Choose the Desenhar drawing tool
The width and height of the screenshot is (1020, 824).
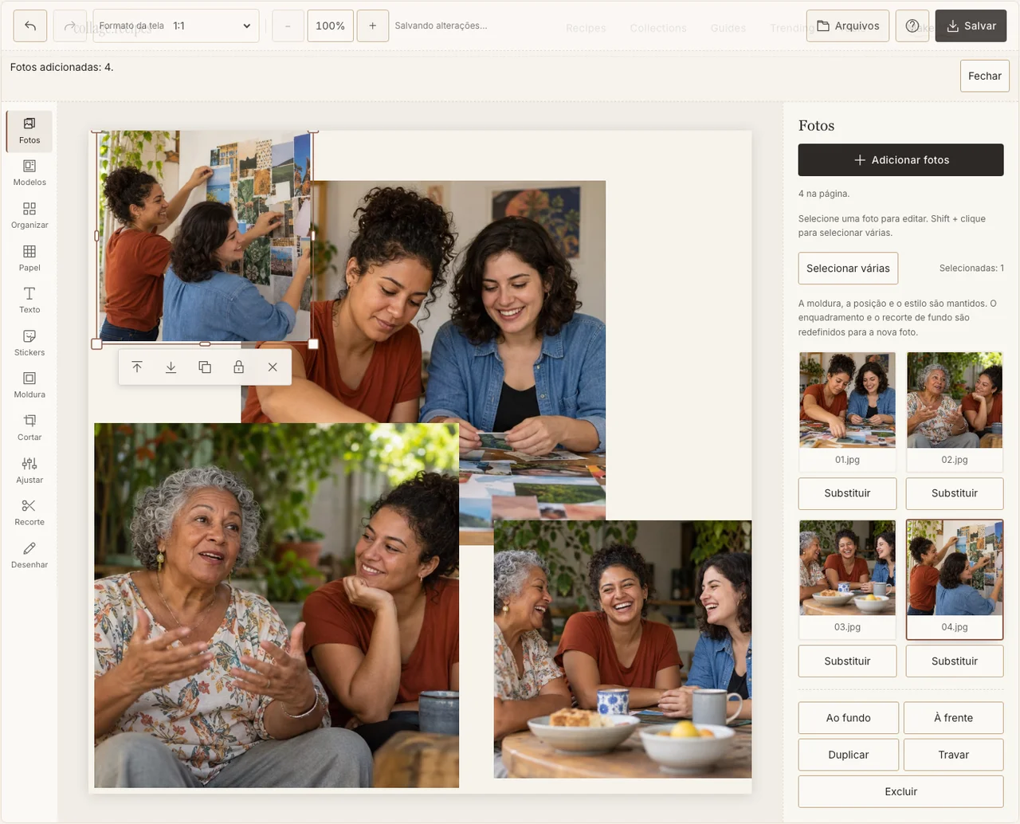(29, 555)
